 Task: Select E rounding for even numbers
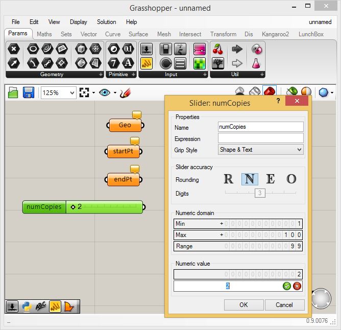coord(271,179)
